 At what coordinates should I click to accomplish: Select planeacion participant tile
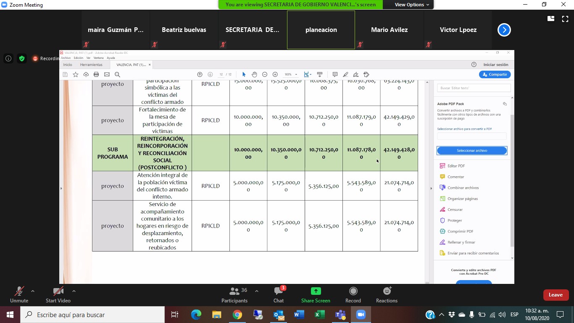point(321,30)
